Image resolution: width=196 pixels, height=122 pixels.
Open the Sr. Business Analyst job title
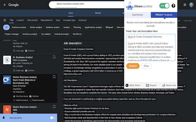click(23, 57)
